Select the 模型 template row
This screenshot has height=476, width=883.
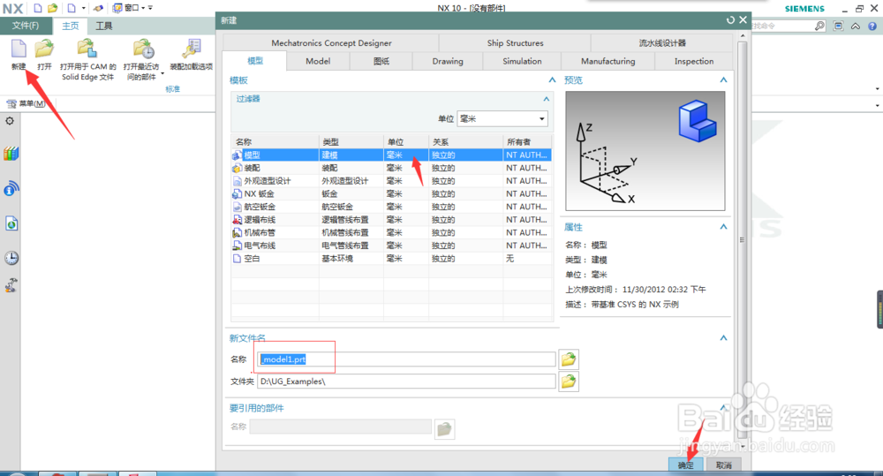click(391, 155)
